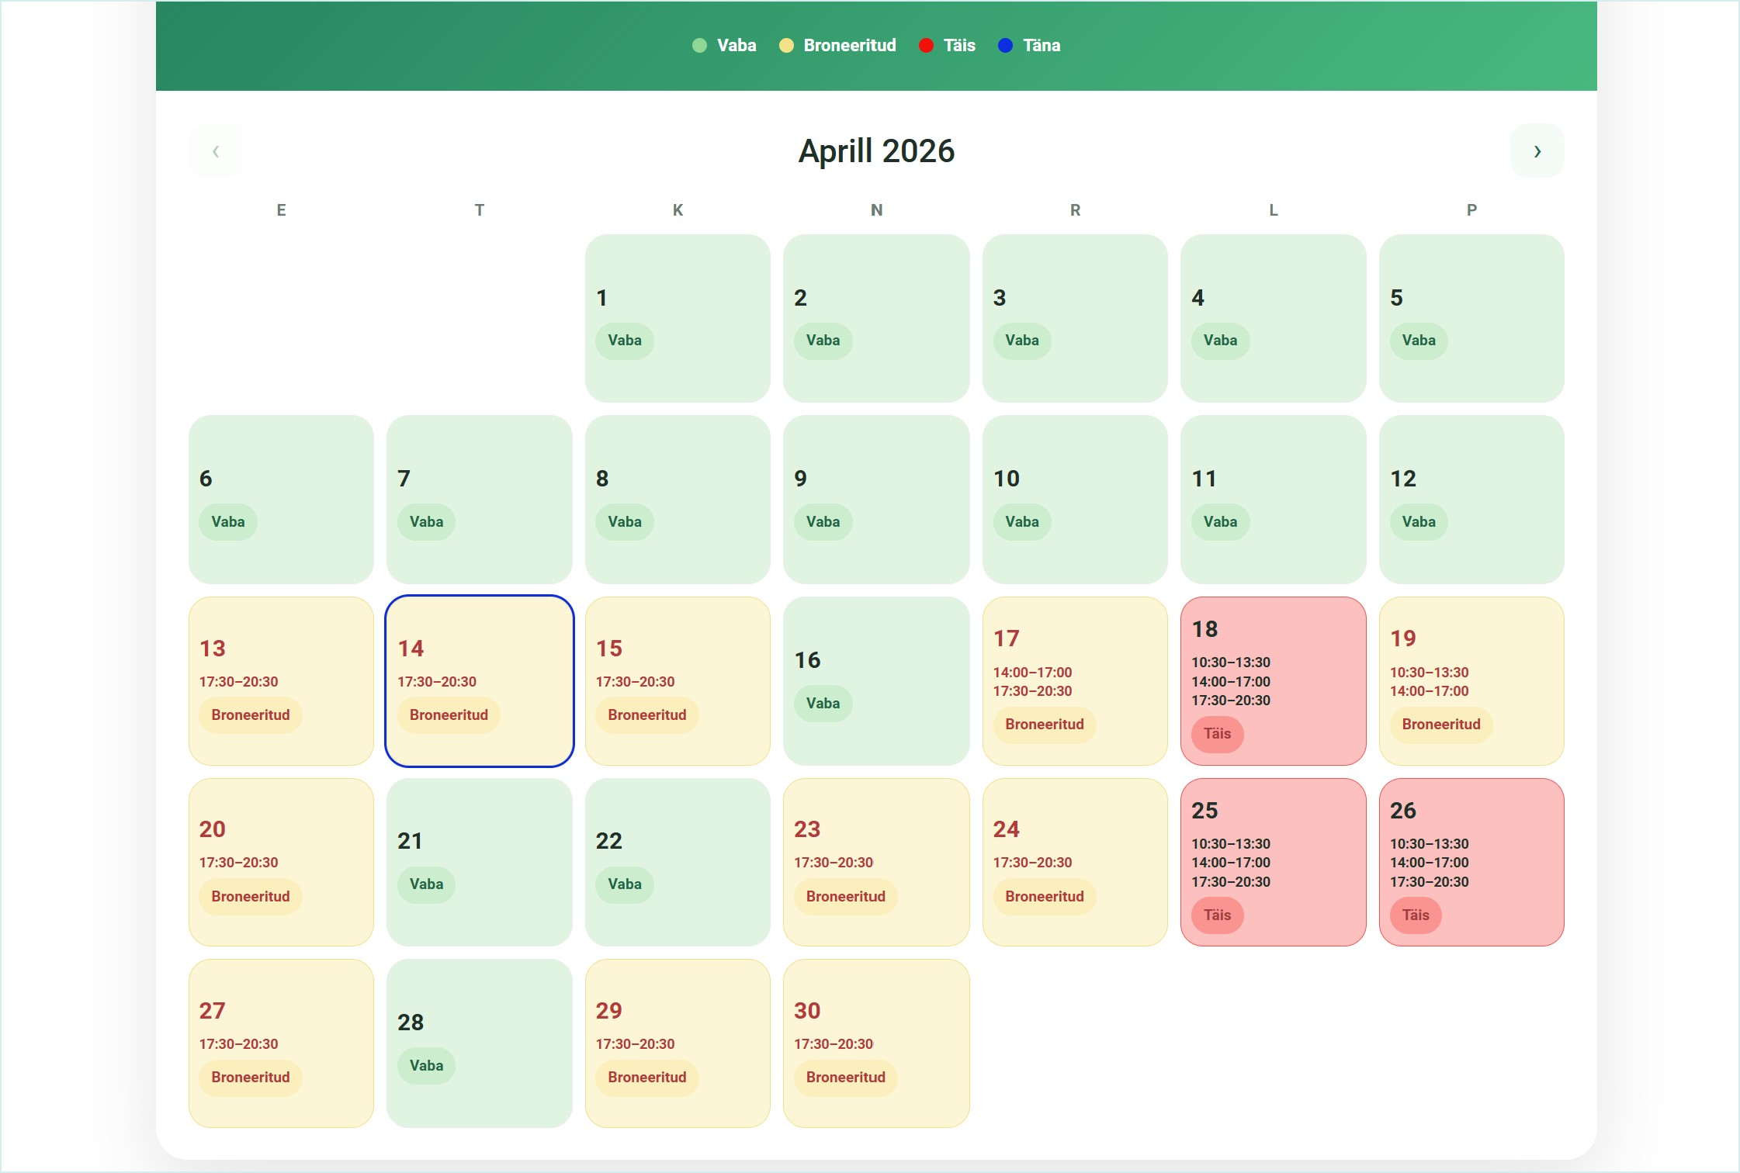Click Vaba badge on April 12
1740x1173 pixels.
pos(1418,521)
